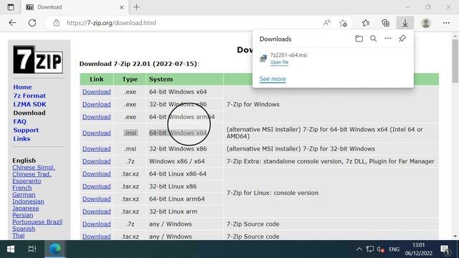The height and width of the screenshot is (258, 459).
Task: Open FAQ sidebar link
Action: tap(19, 121)
